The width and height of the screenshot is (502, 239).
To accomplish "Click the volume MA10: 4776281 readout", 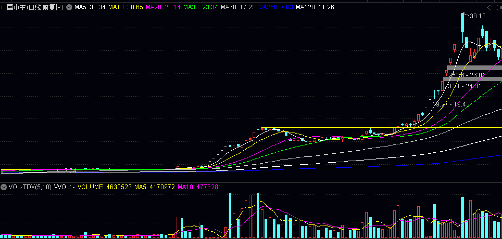I will [199, 187].
